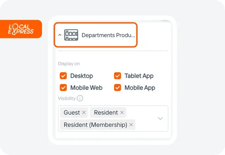Image resolution: width=225 pixels, height=155 pixels.
Task: Toggle the Mobile App checkbox
Action: point(117,88)
